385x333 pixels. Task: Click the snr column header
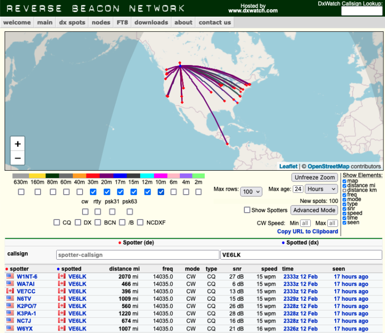(x=237, y=268)
